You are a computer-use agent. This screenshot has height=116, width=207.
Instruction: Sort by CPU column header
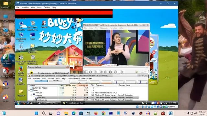tap(62, 85)
